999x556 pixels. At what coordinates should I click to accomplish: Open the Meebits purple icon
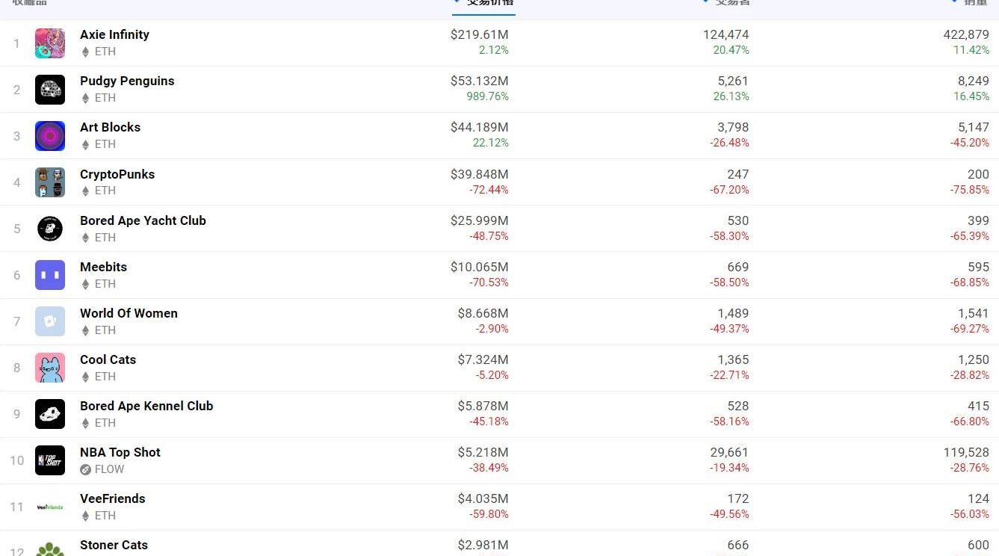click(50, 275)
